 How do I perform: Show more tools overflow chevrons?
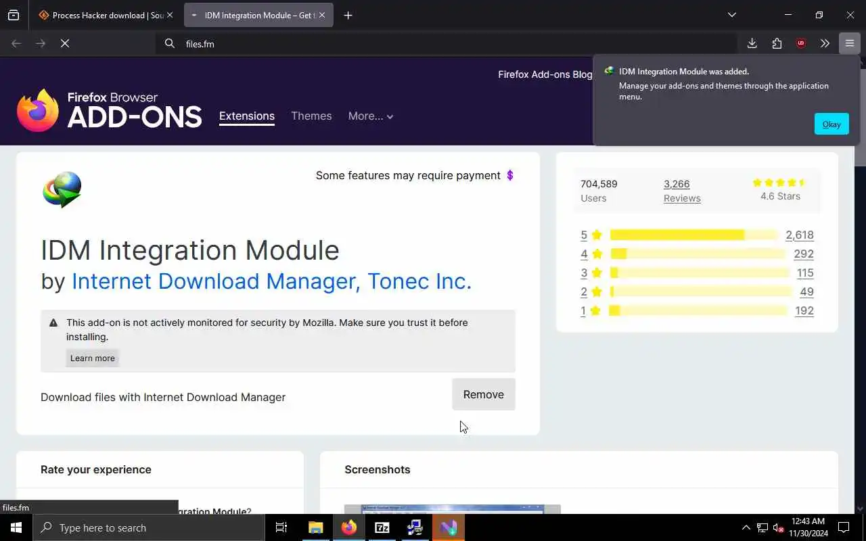pos(825,43)
